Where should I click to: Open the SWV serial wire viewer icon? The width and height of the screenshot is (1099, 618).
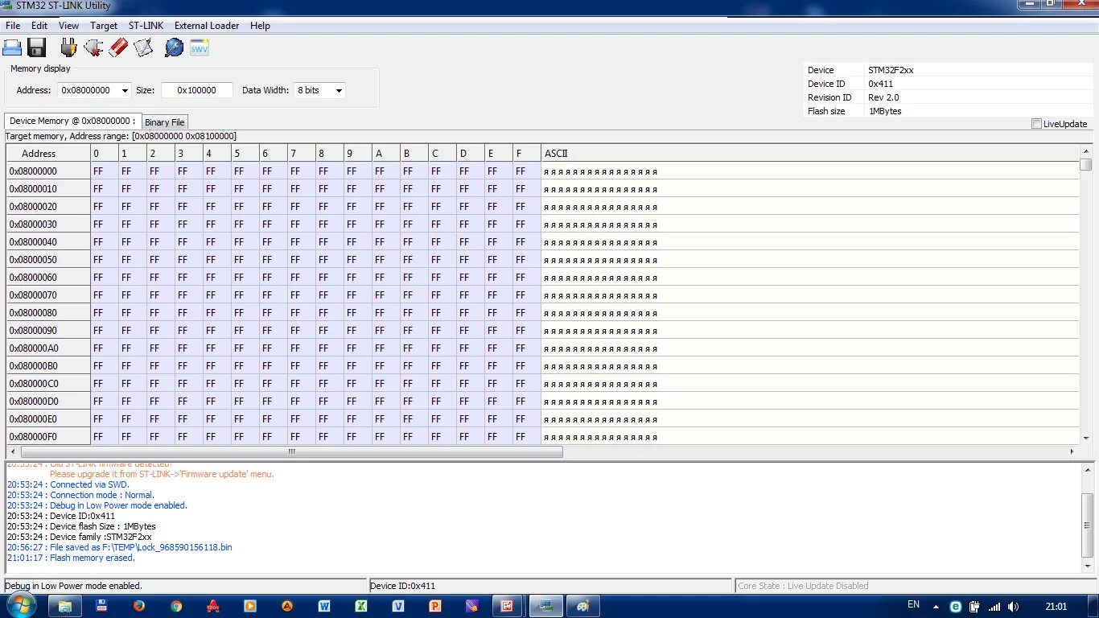[x=200, y=47]
